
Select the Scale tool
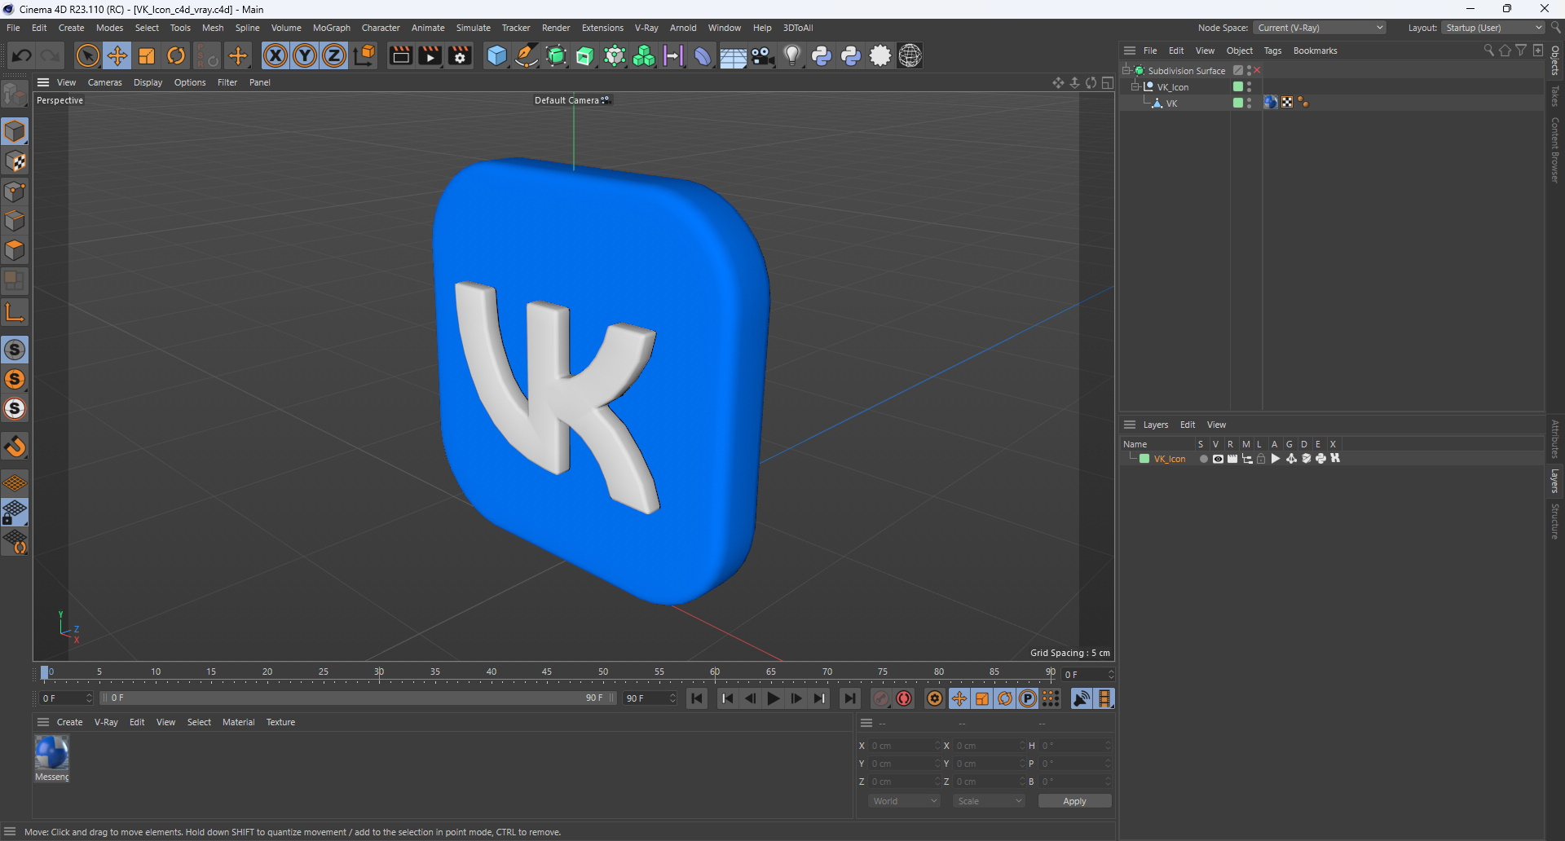point(147,55)
